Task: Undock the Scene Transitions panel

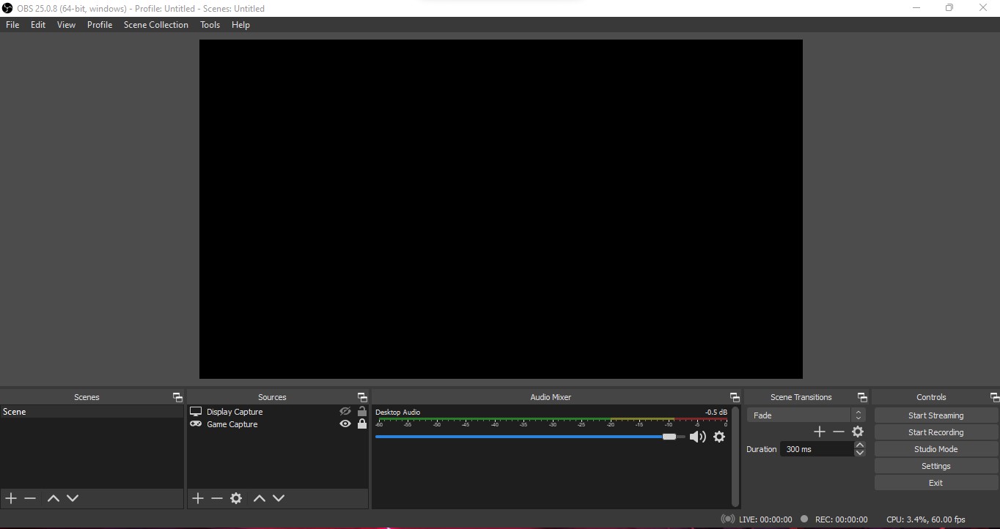Action: [x=862, y=397]
